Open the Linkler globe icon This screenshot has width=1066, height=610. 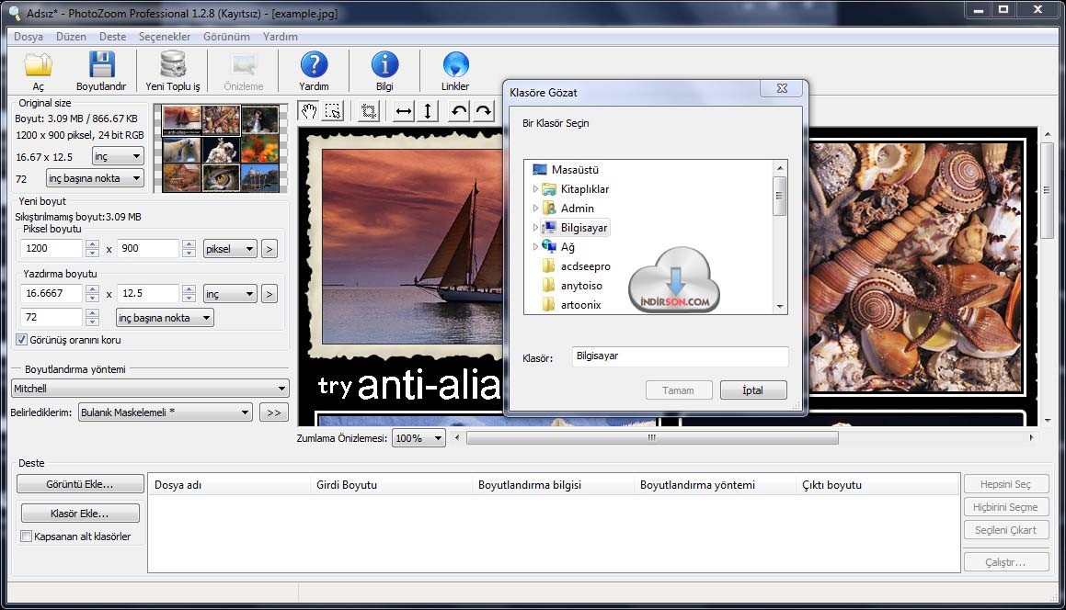pyautogui.click(x=455, y=65)
